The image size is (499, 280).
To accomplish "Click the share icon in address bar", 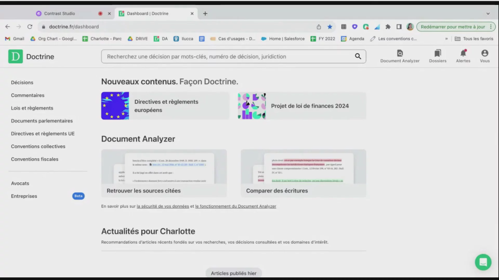I will point(319,27).
